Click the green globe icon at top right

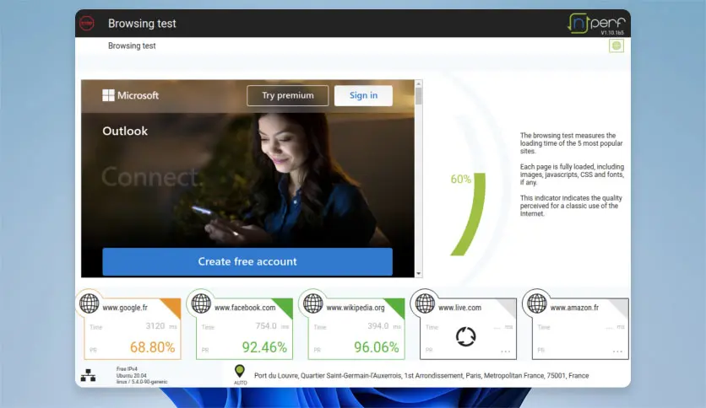tap(616, 46)
